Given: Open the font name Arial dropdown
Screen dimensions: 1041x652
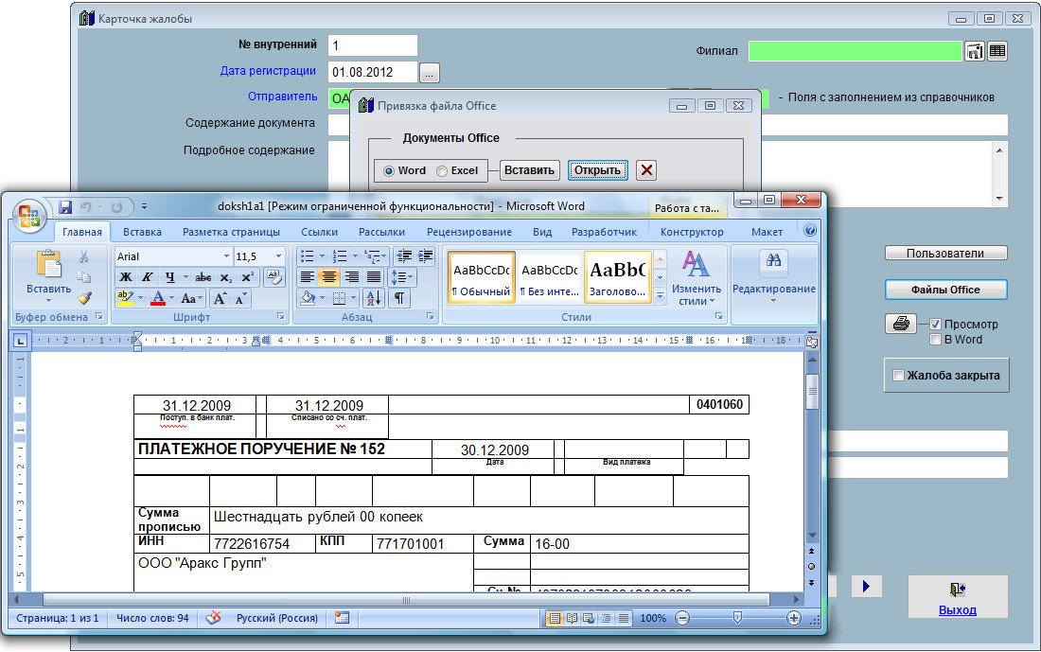Looking at the screenshot, I should pos(226,256).
